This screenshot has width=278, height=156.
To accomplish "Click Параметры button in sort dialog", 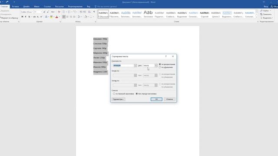I will point(118,99).
